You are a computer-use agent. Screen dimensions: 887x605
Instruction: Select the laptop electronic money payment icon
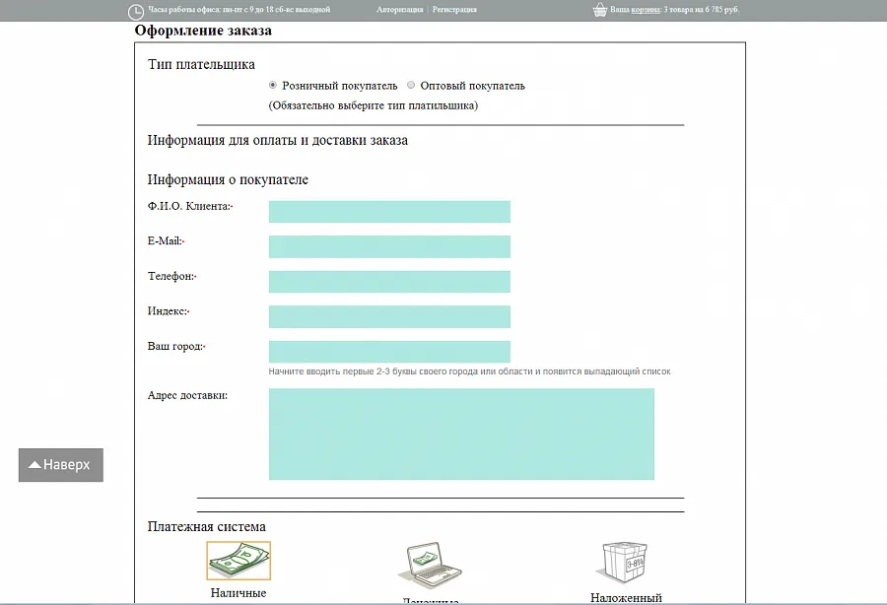click(x=431, y=566)
